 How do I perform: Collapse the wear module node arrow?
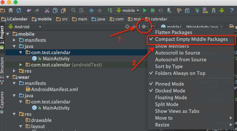(x=8, y=77)
